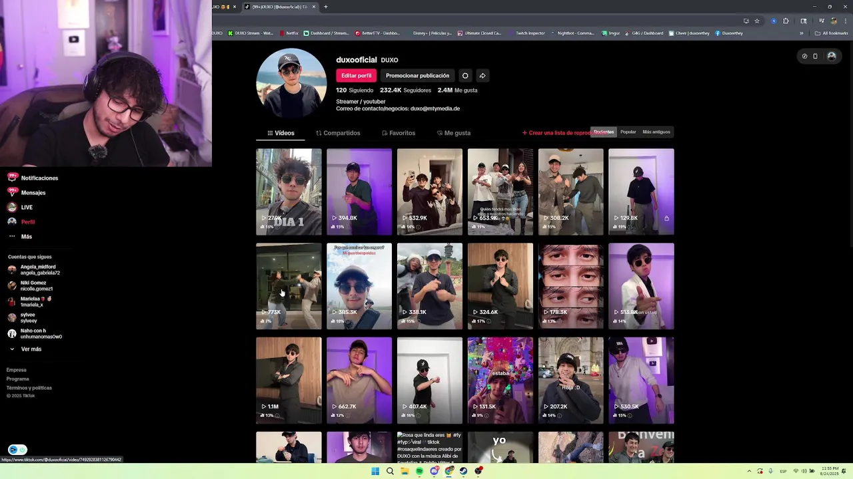Open the video with 1.1M views
This screenshot has height=479, width=853.
click(289, 381)
